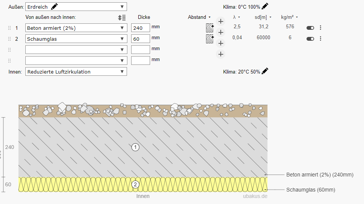Open the Außen Erdreich dropdown

[x=76, y=7]
